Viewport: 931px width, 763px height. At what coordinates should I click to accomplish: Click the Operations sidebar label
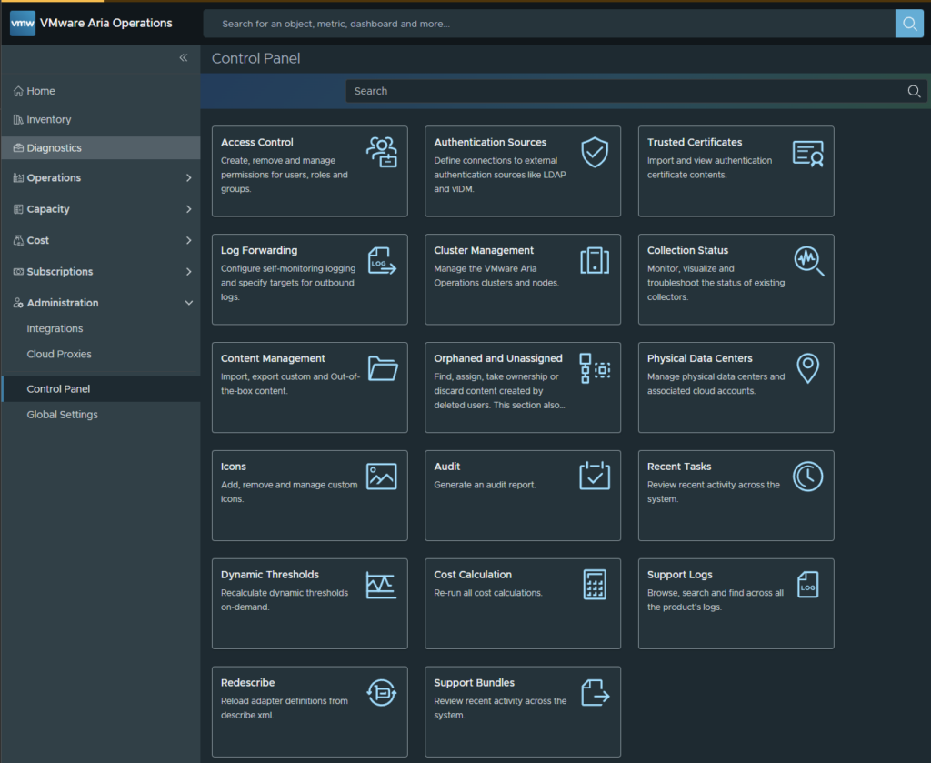point(54,177)
